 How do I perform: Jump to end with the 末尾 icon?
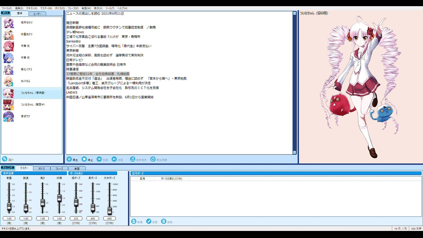pos(114,159)
